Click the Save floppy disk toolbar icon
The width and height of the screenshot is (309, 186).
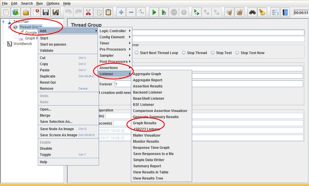(x=45, y=12)
